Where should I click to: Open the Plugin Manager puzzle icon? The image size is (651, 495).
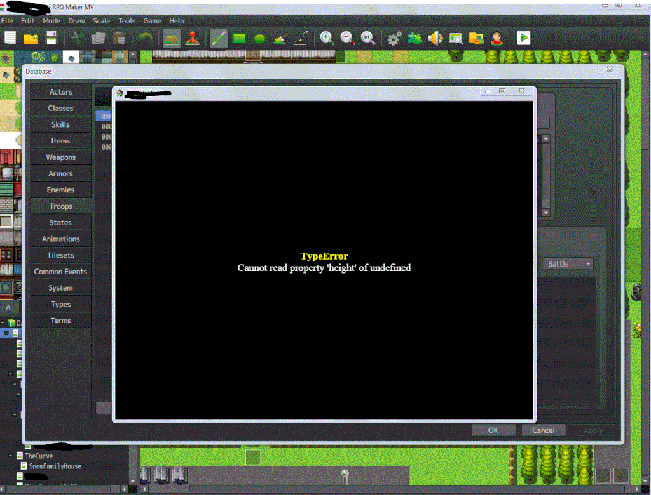pyautogui.click(x=415, y=39)
